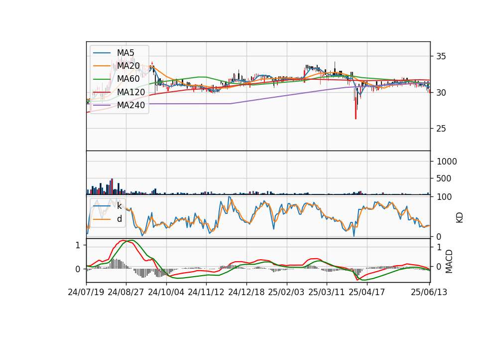Click the 25/04/17 date label
The height and width of the screenshot is (344, 478).
[367, 292]
